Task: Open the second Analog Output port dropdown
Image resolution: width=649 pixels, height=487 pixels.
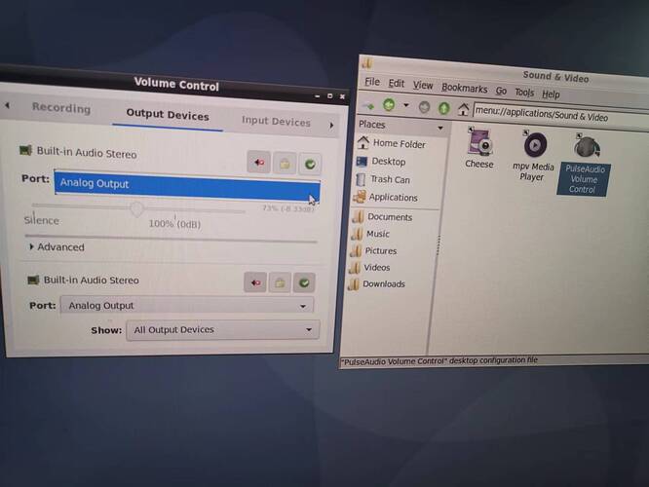Action: 187,306
